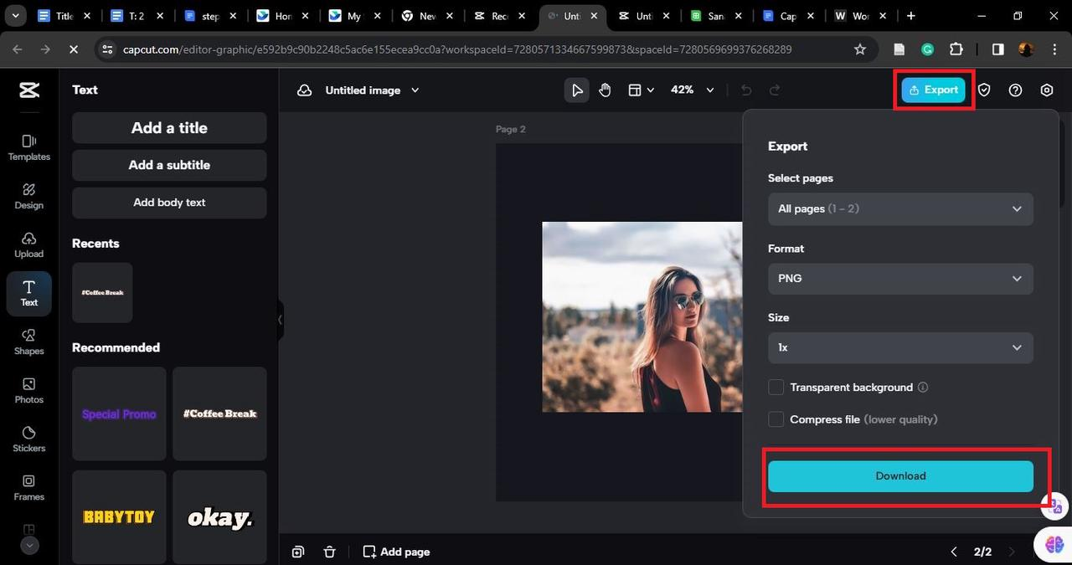Collapse the left text panel
The height and width of the screenshot is (565, 1072).
click(x=281, y=320)
